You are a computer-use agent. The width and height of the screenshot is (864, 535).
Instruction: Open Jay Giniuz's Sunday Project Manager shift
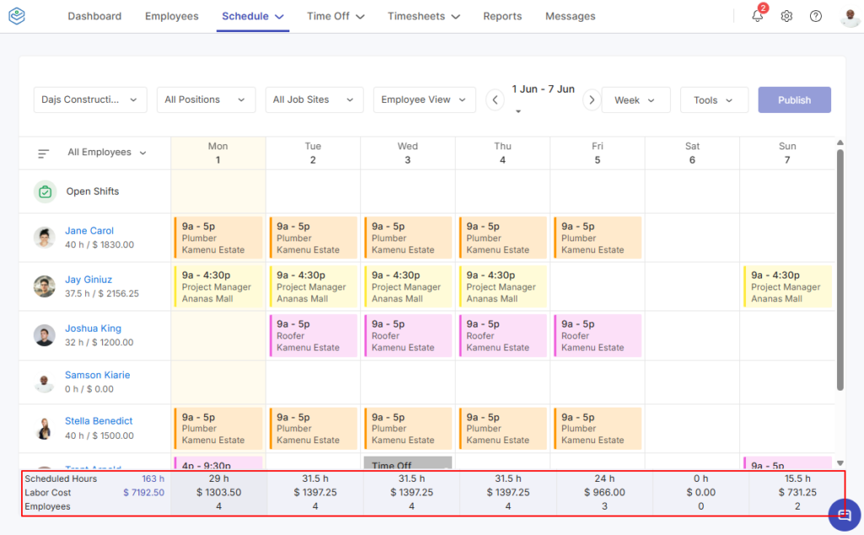787,287
